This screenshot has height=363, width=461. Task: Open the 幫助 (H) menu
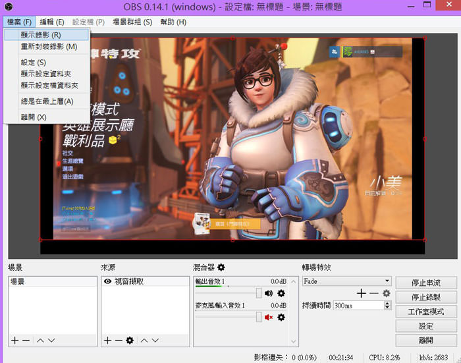[x=173, y=22]
